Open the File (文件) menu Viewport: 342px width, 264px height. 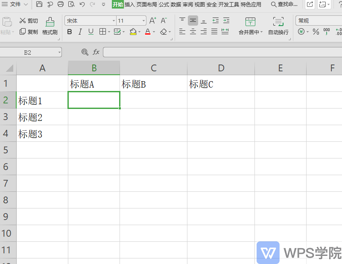click(15, 4)
